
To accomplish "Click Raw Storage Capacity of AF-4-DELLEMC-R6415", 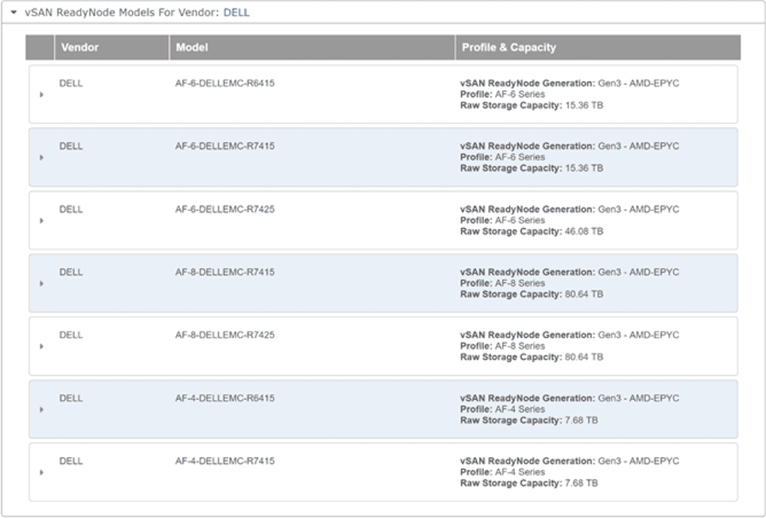I will coord(529,420).
